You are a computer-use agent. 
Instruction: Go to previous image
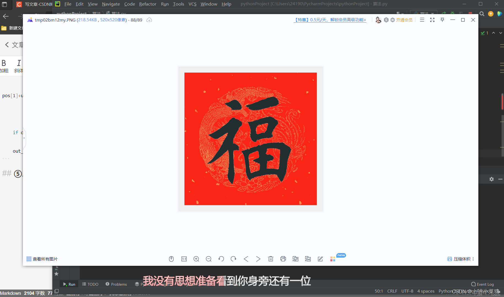click(246, 259)
